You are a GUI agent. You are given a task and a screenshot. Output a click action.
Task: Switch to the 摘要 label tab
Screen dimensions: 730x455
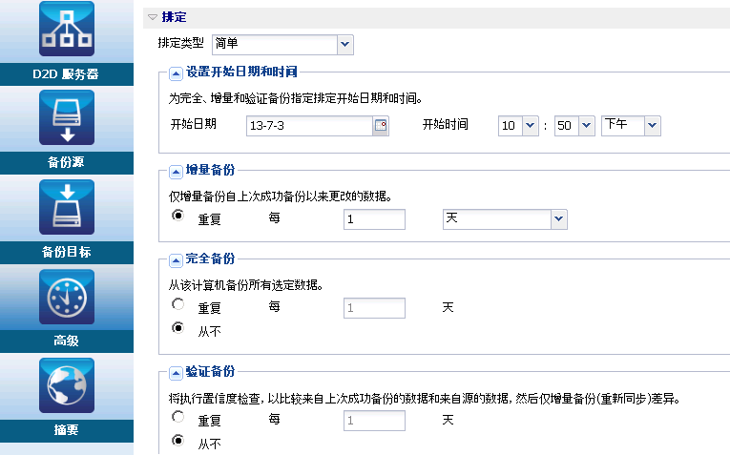[67, 430]
